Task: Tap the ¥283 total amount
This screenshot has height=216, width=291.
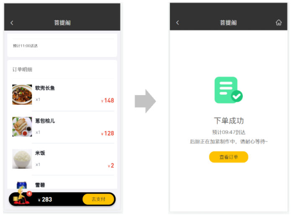Action: (45, 199)
